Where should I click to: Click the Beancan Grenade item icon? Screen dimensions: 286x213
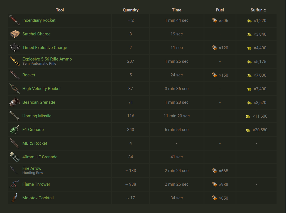pyautogui.click(x=14, y=102)
